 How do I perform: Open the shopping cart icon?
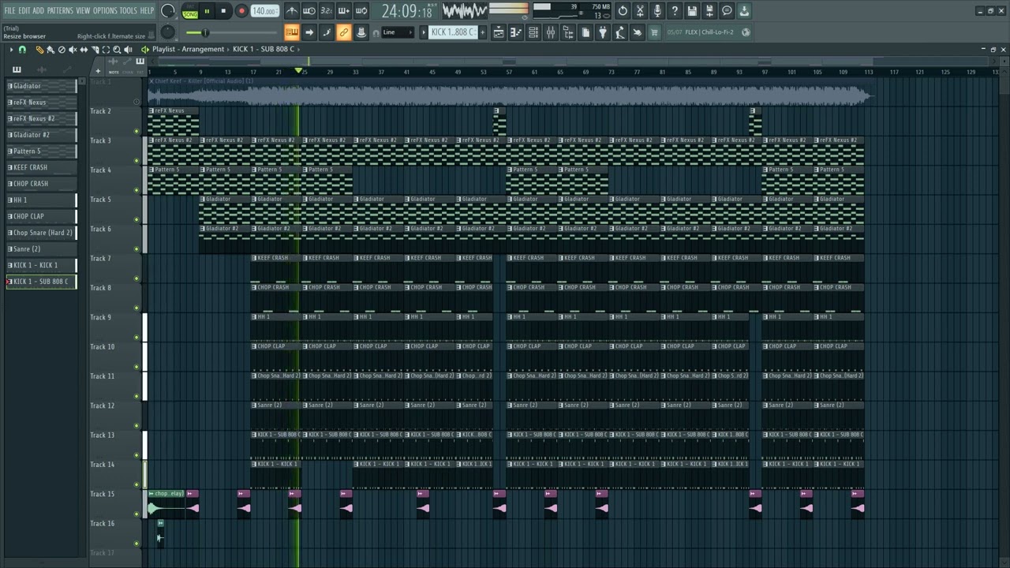click(x=654, y=32)
